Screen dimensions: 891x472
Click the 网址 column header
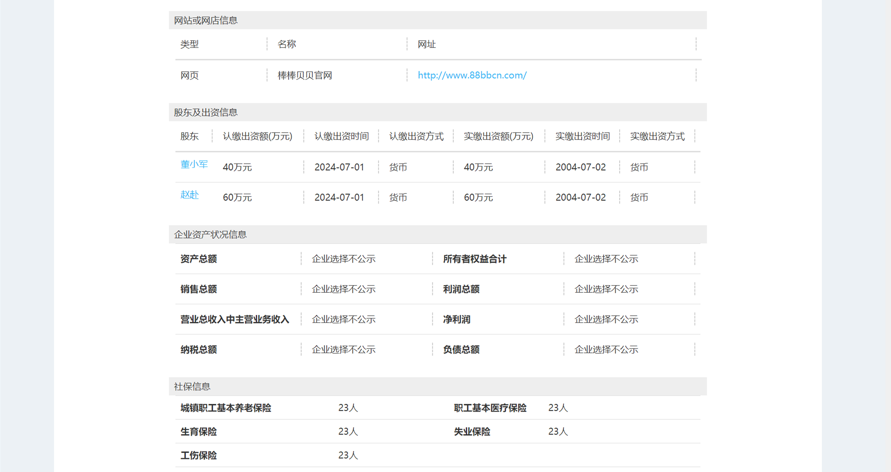pos(426,44)
